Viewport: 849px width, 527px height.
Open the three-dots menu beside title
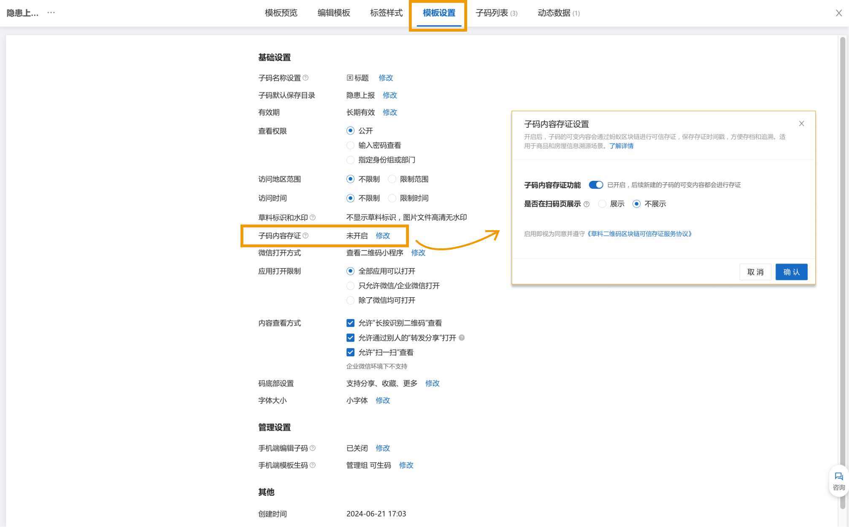coord(51,13)
